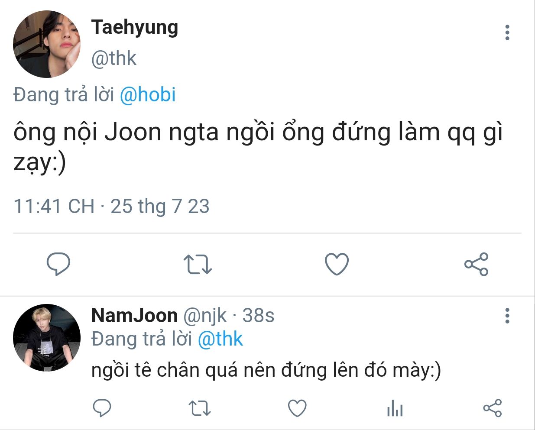Share Taehyung's tweet
535x430 pixels.
(x=476, y=264)
